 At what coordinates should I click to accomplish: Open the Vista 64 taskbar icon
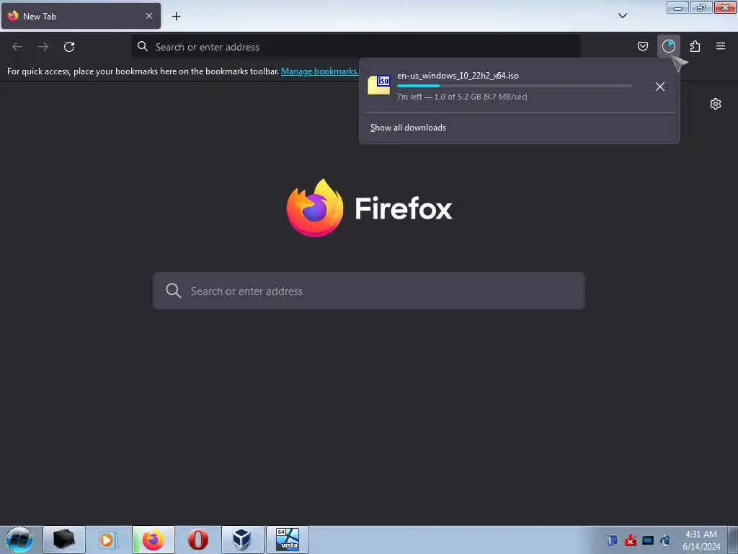pos(288,540)
